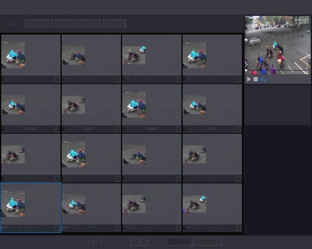Click the second blank button in top toolbar
312x249 pixels.
pyautogui.click(x=63, y=23)
